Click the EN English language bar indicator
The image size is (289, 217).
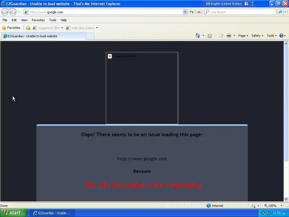point(224,4)
